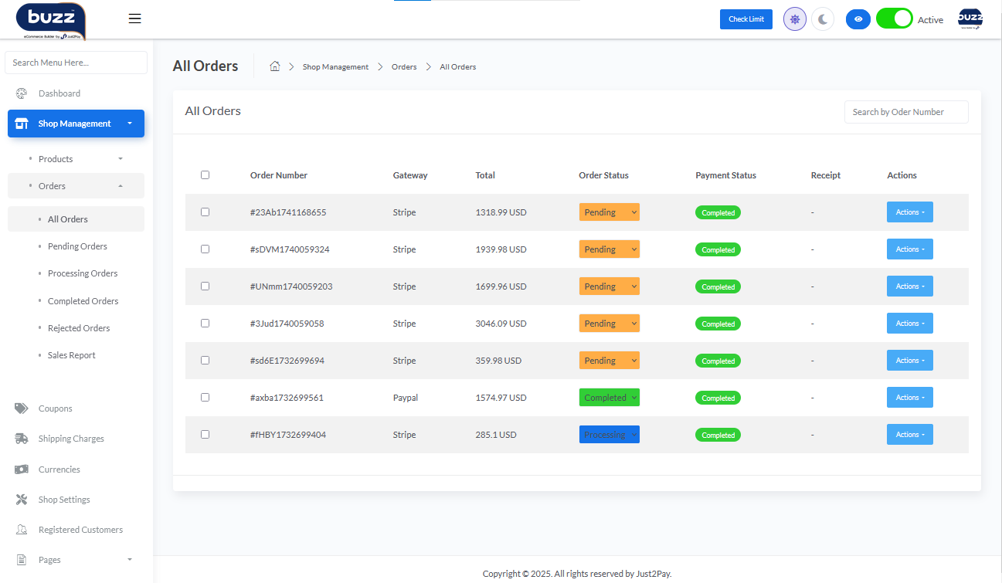Check the select-all orders checkbox in header
The height and width of the screenshot is (583, 1002).
click(205, 175)
